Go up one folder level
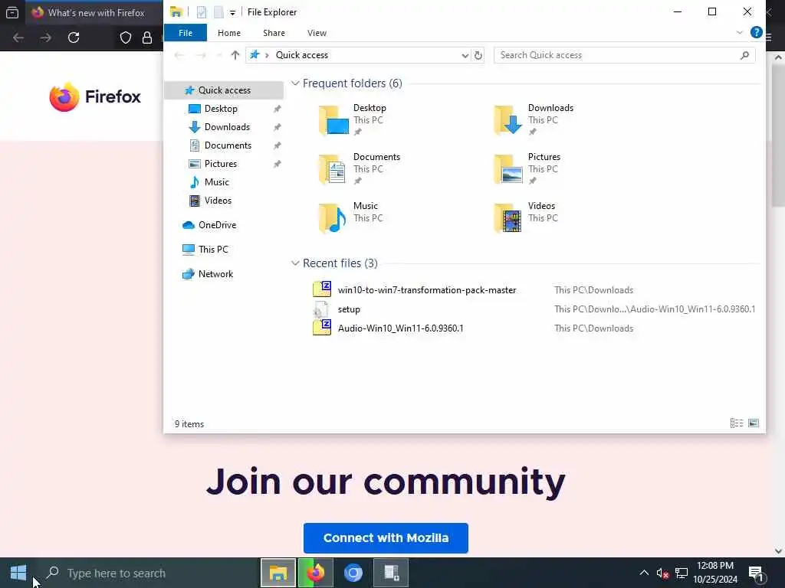Image resolution: width=785 pixels, height=588 pixels. (235, 55)
